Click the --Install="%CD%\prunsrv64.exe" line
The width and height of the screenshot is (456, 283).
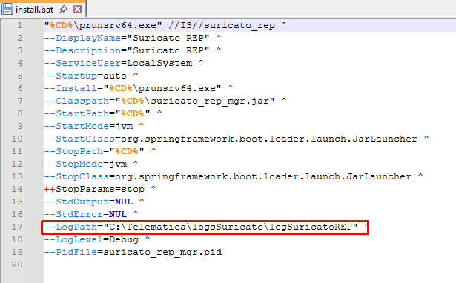[x=139, y=88]
